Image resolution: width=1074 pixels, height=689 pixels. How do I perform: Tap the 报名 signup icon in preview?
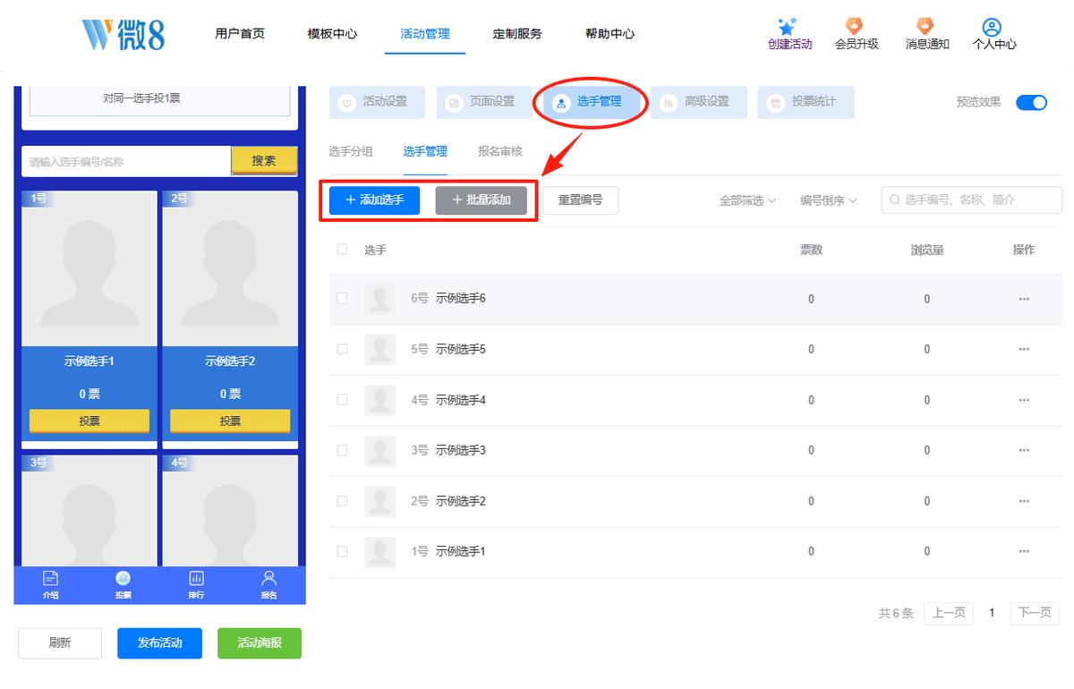pyautogui.click(x=268, y=578)
